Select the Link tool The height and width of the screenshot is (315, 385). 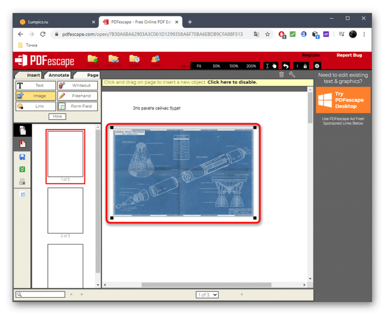36,106
